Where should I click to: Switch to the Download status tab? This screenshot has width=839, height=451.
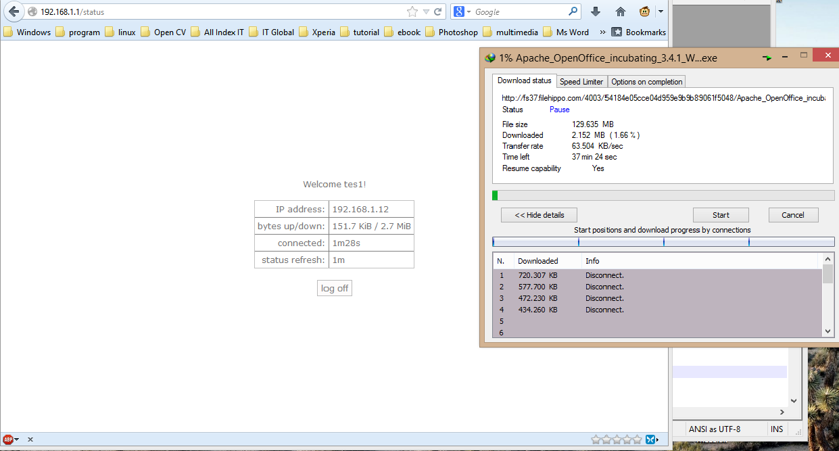click(x=524, y=80)
